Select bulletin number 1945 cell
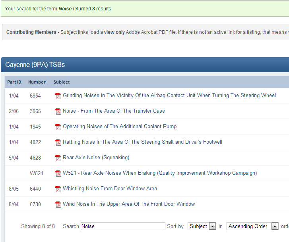 click(x=35, y=127)
